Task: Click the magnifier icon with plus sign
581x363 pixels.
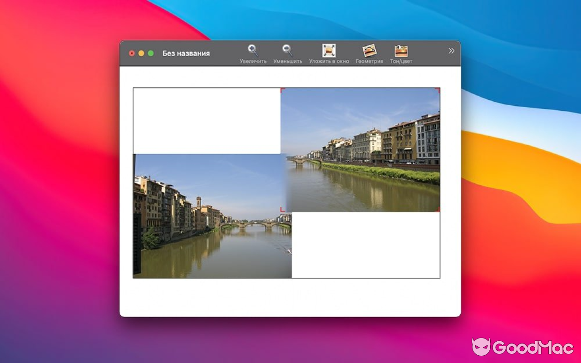Action: click(x=252, y=49)
